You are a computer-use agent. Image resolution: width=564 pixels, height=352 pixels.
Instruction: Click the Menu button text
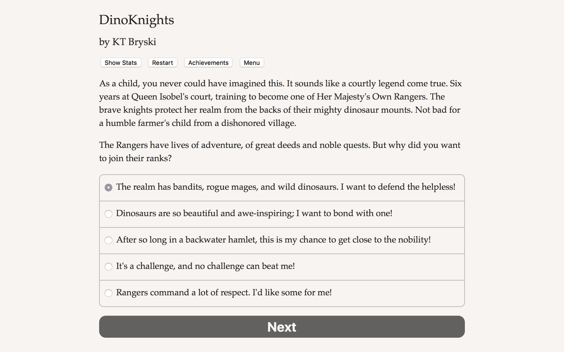click(x=252, y=63)
